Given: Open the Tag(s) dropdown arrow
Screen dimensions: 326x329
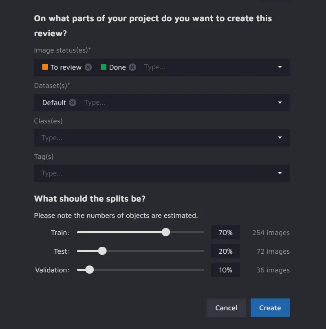Looking at the screenshot, I should pos(280,173).
